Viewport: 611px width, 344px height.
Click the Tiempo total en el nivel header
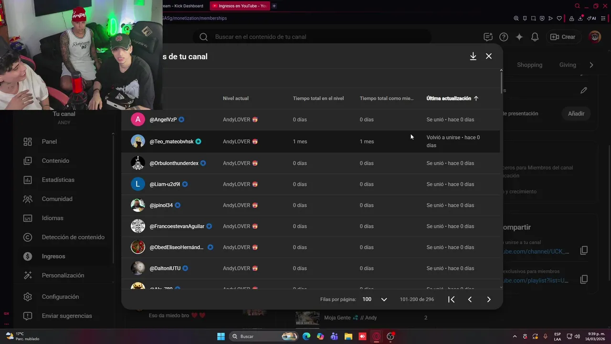pyautogui.click(x=318, y=98)
